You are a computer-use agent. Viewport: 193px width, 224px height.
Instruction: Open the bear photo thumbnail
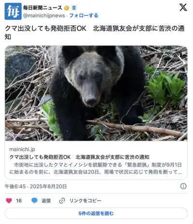96,93
